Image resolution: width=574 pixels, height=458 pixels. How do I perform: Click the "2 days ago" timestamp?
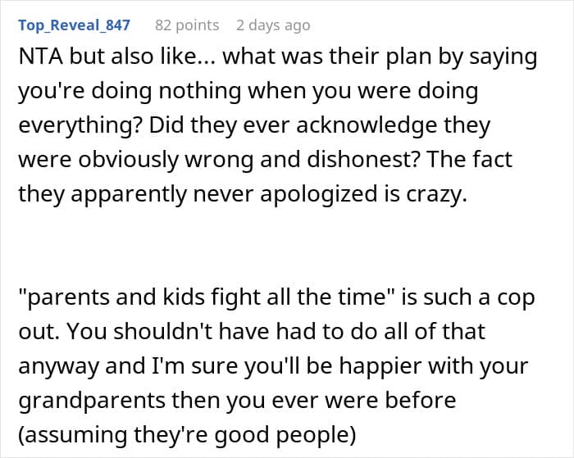tap(273, 25)
